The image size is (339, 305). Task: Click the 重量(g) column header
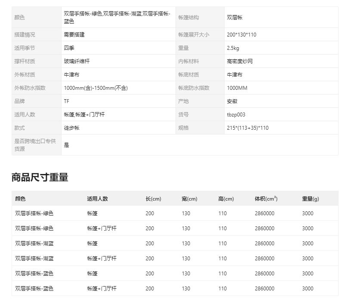(311, 198)
